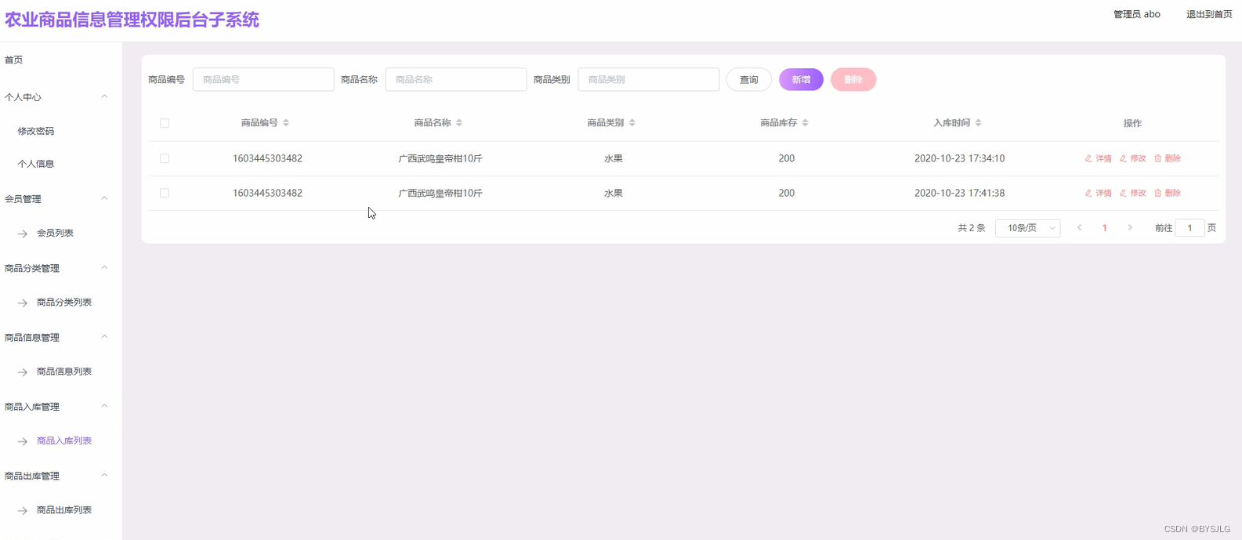This screenshot has height=540, width=1242.
Task: Click 退出到首页 link
Action: click(1209, 14)
